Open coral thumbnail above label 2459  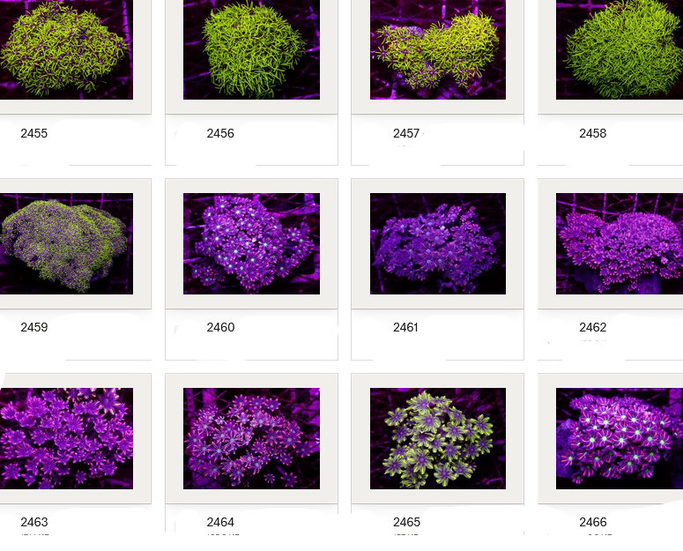[x=66, y=243]
